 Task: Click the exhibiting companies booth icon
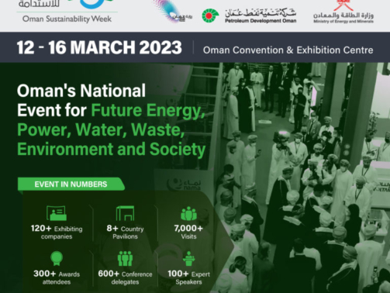(57, 213)
